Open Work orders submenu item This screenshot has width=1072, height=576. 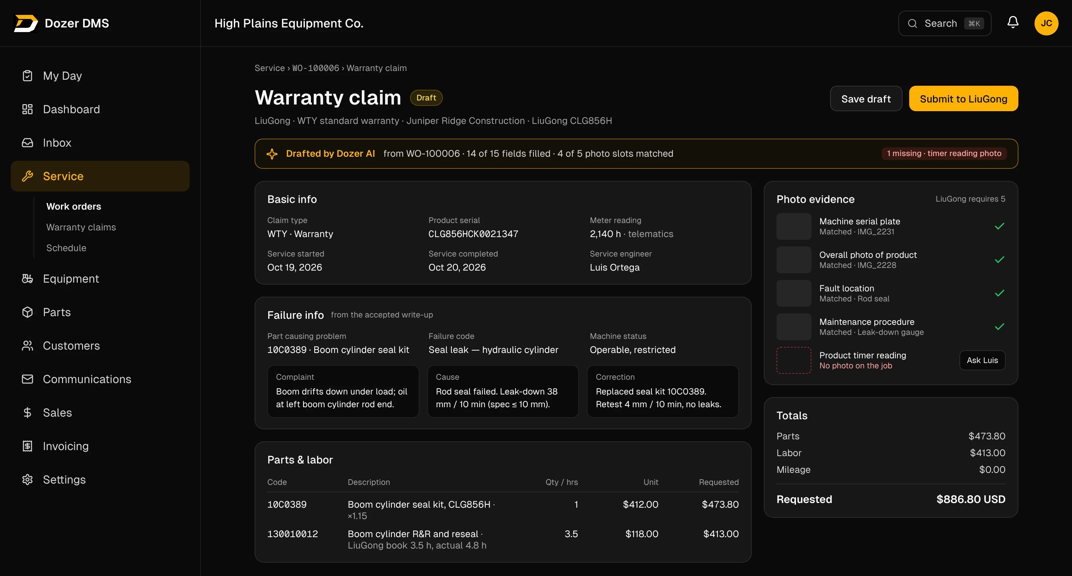74,206
